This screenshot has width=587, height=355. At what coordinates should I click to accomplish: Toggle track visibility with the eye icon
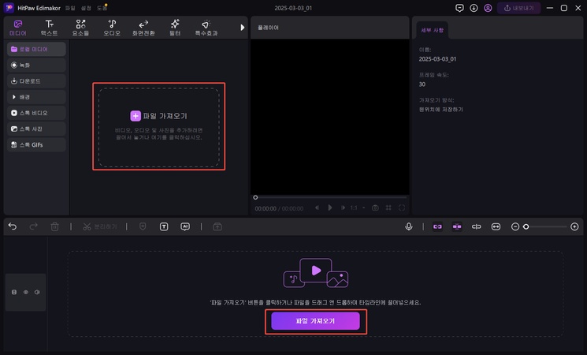point(26,292)
